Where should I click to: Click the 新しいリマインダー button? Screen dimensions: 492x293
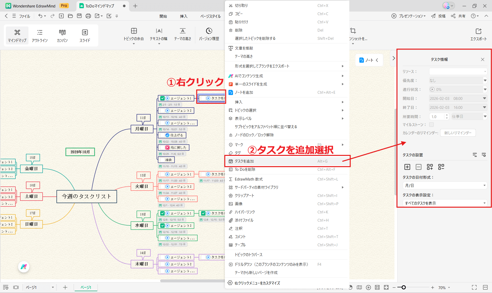tap(458, 133)
